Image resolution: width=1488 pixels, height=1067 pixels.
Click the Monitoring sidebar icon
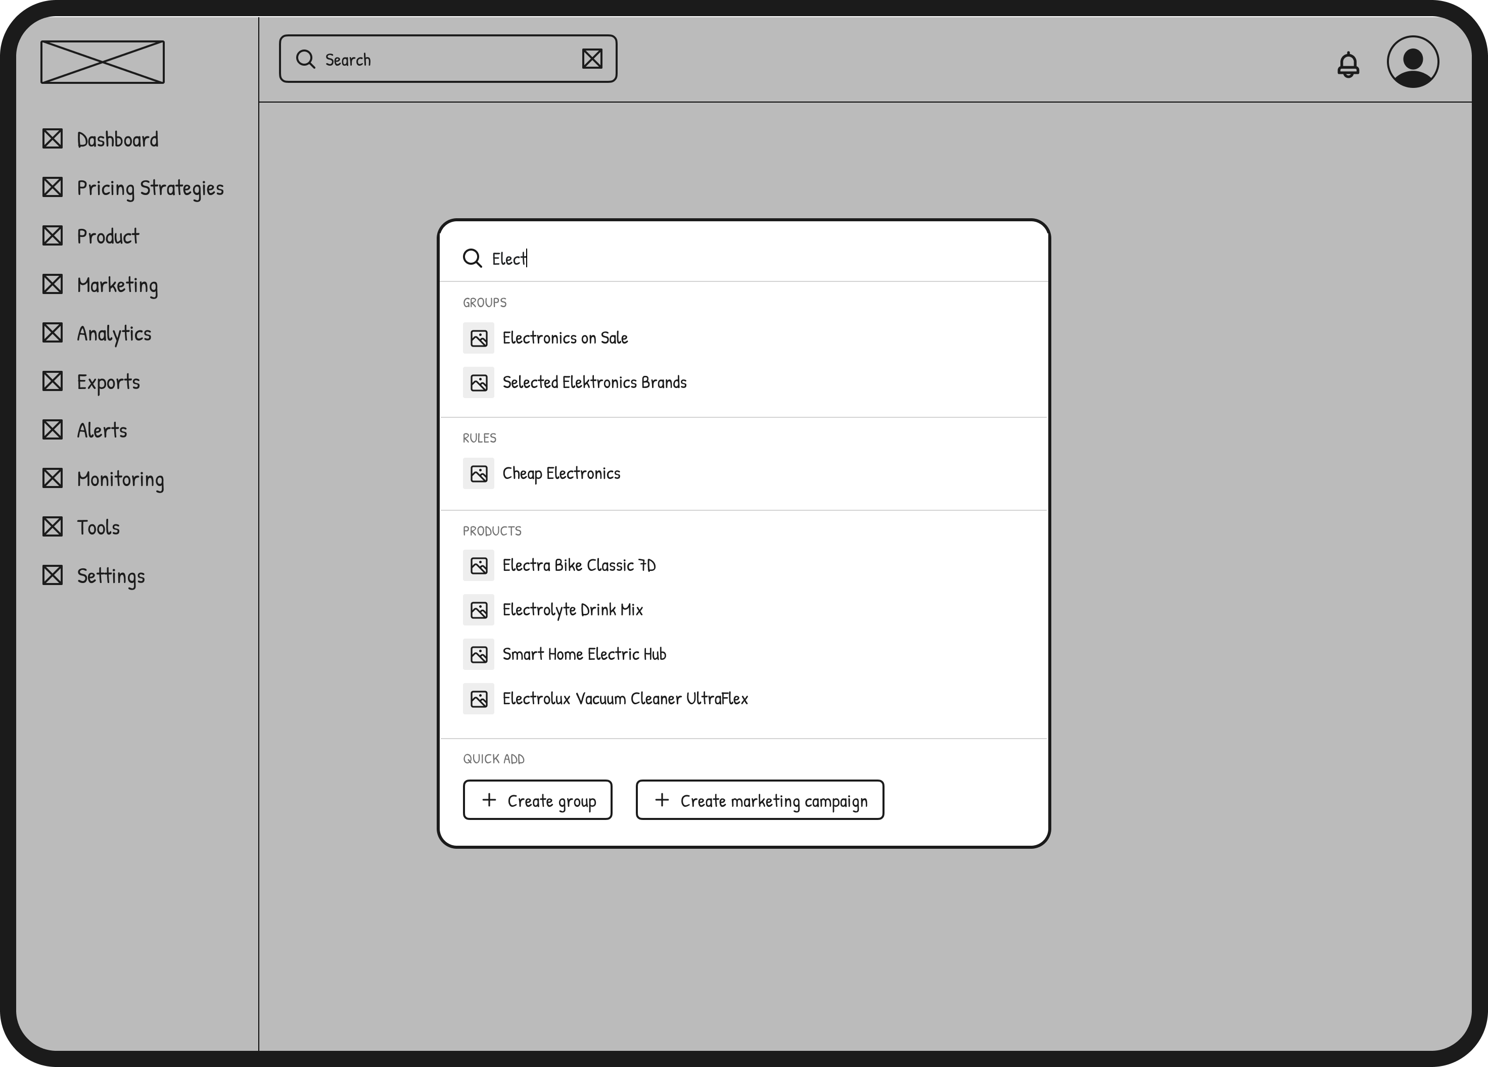click(53, 478)
